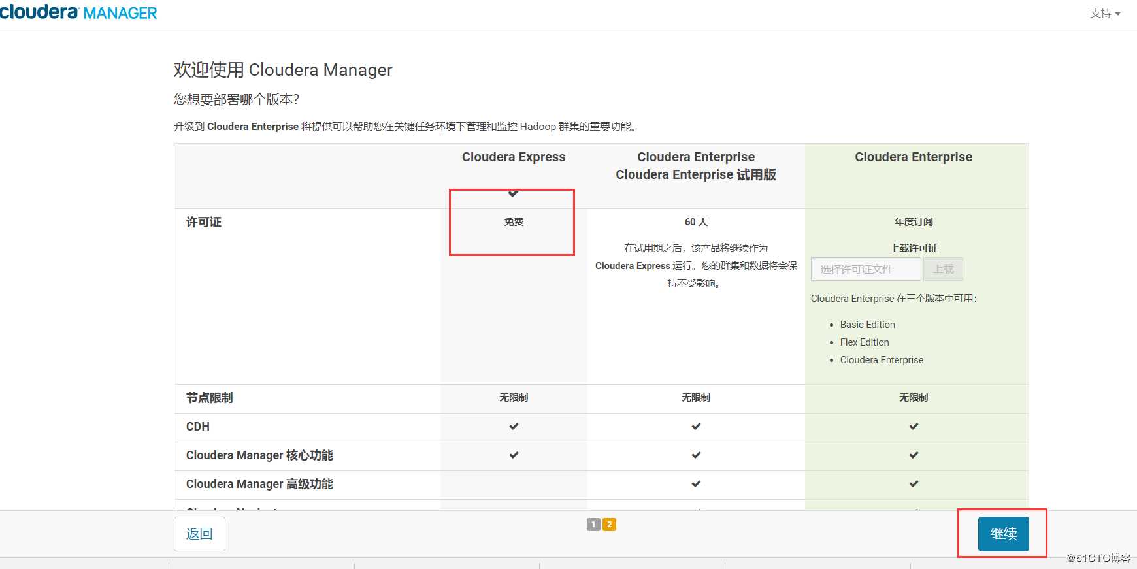The height and width of the screenshot is (569, 1137).
Task: Click the CDH row label
Action: pos(198,427)
